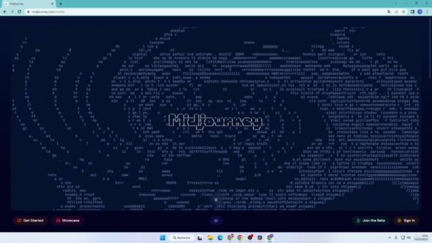Click the Join the Beta person icon
The image size is (432, 243).
click(x=358, y=221)
